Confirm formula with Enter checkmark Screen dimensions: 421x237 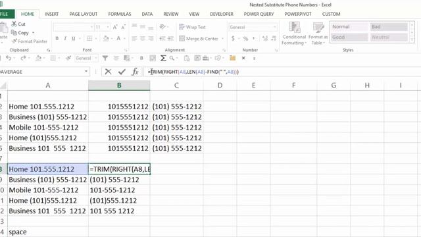point(122,72)
